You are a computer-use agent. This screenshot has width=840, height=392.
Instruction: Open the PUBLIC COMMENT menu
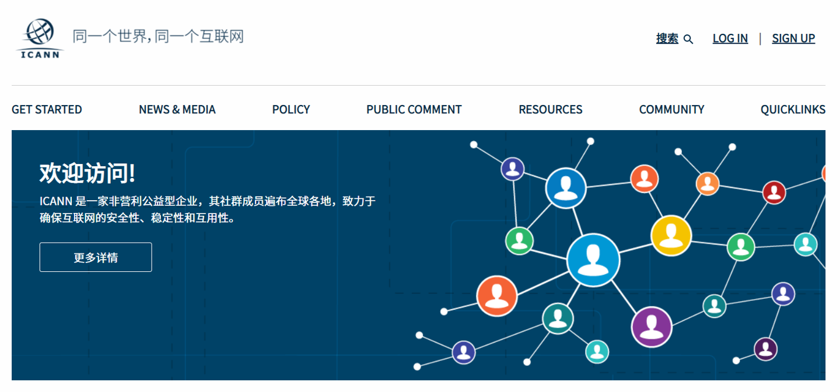point(414,110)
